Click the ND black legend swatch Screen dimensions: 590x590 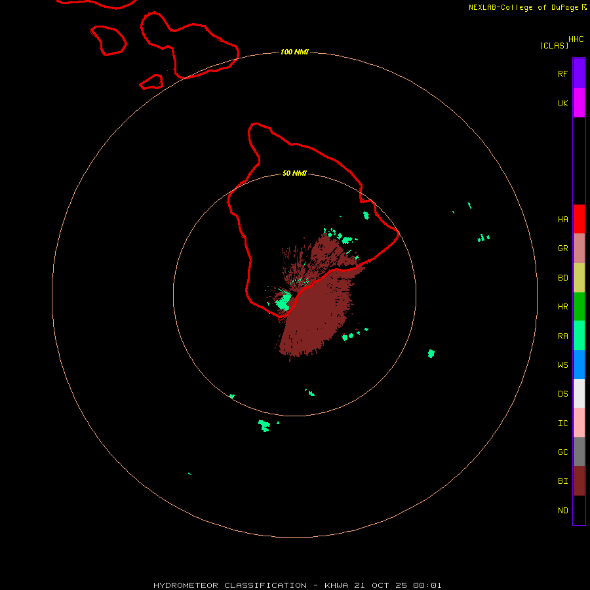(579, 510)
